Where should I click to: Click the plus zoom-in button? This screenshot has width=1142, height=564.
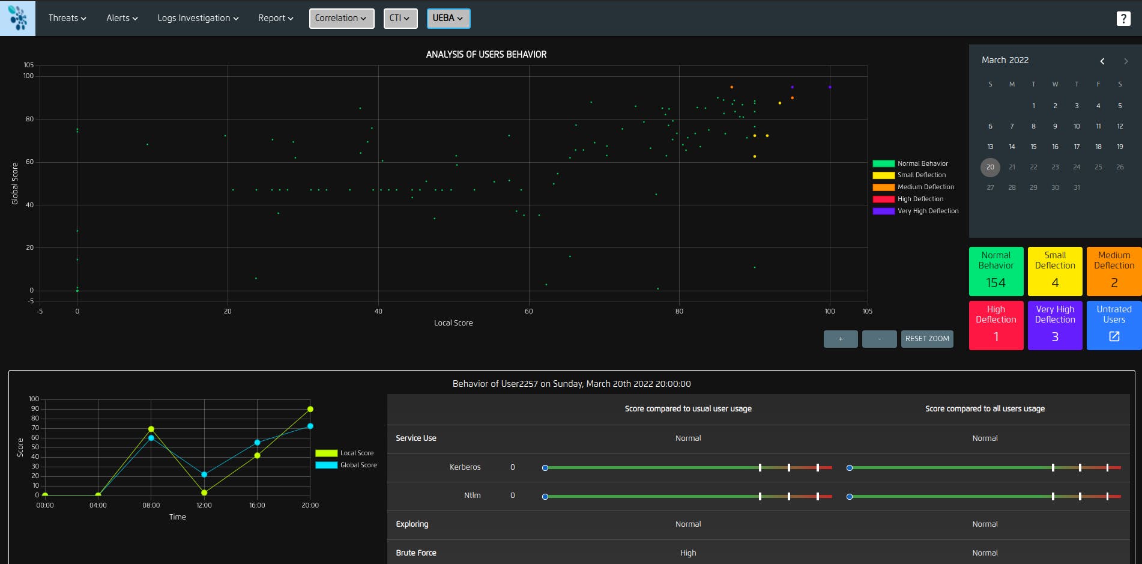(840, 339)
